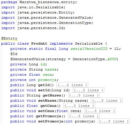Click the 'nazwa' field in its private String declaration
The image size is (130, 125).
click(51, 69)
